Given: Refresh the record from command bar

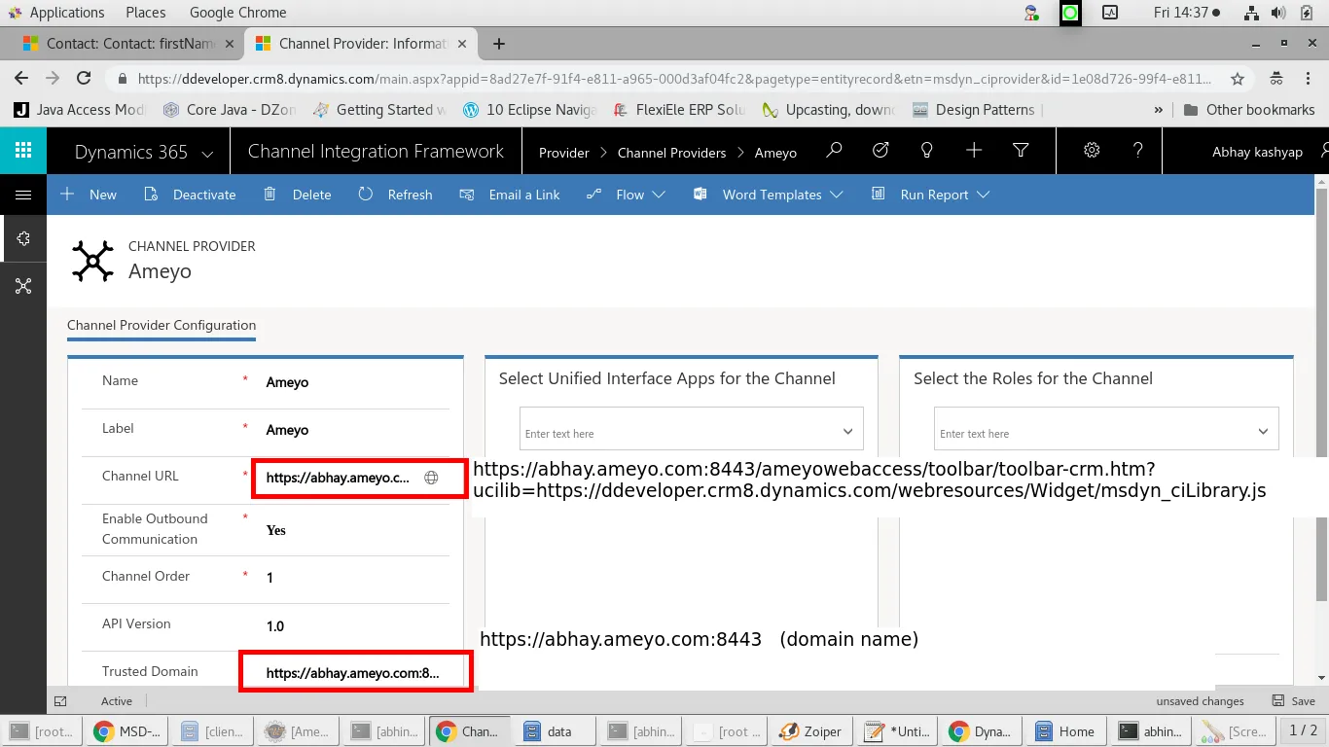Looking at the screenshot, I should pos(396,195).
